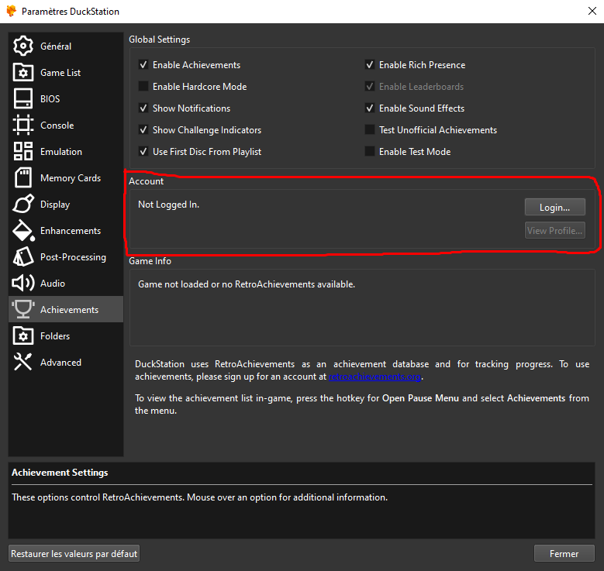Viewport: 604px width, 571px height.
Task: Open the retroachievements.org link
Action: click(374, 377)
